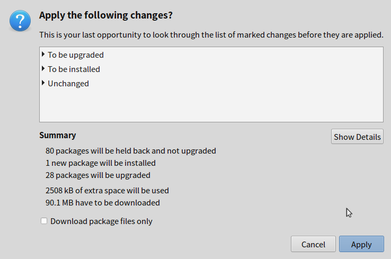
Task: Select the Unchanged row label
Action: [68, 84]
